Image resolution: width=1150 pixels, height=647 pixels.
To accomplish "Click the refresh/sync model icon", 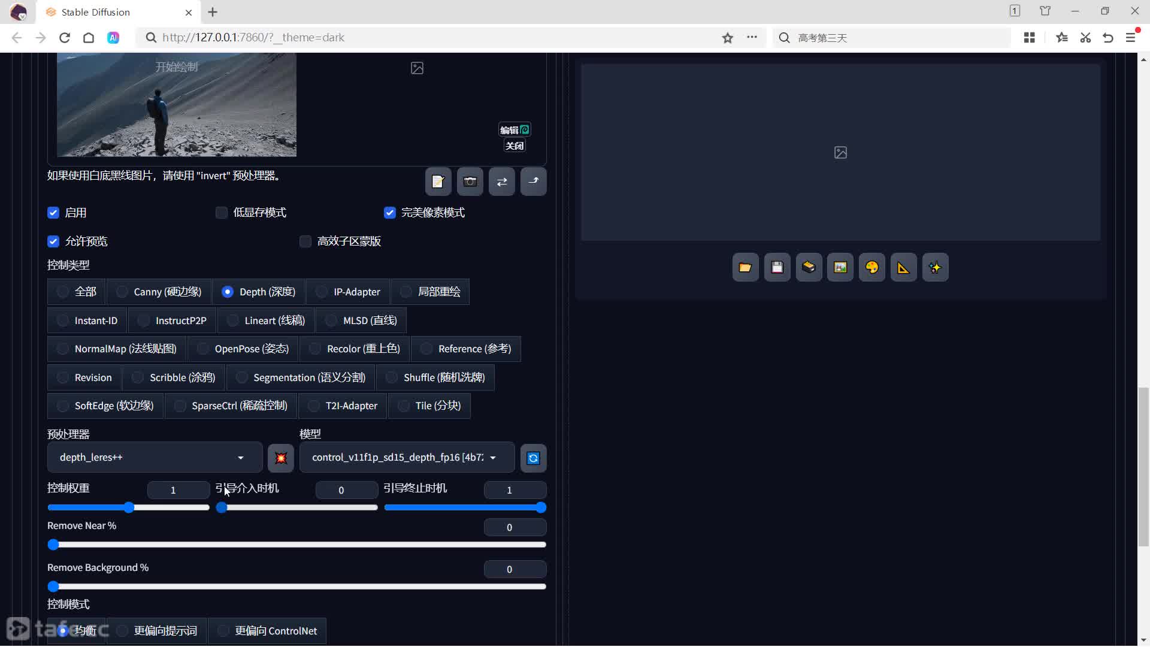I will 534,458.
